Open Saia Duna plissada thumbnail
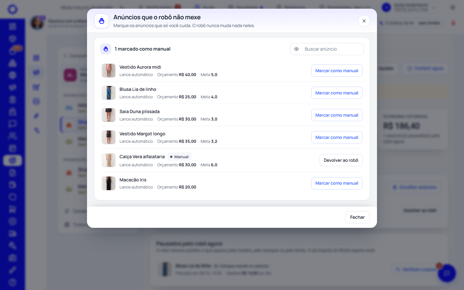This screenshot has height=290, width=464. 109,115
